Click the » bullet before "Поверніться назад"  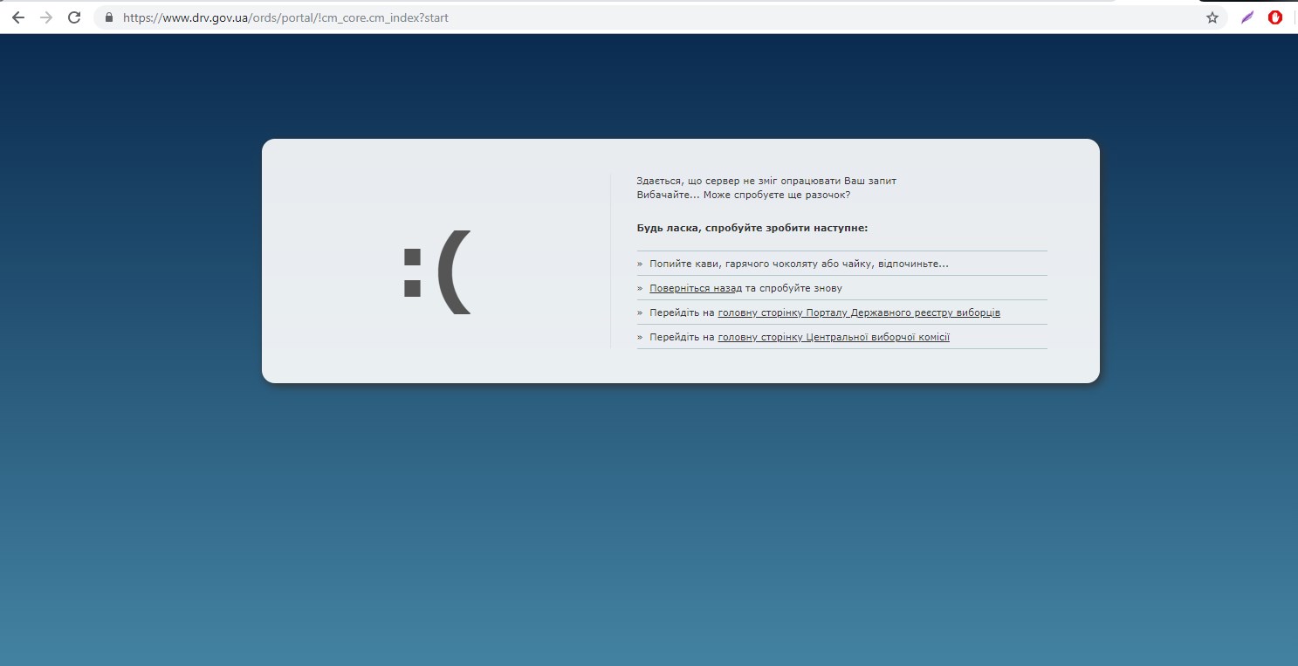[640, 288]
